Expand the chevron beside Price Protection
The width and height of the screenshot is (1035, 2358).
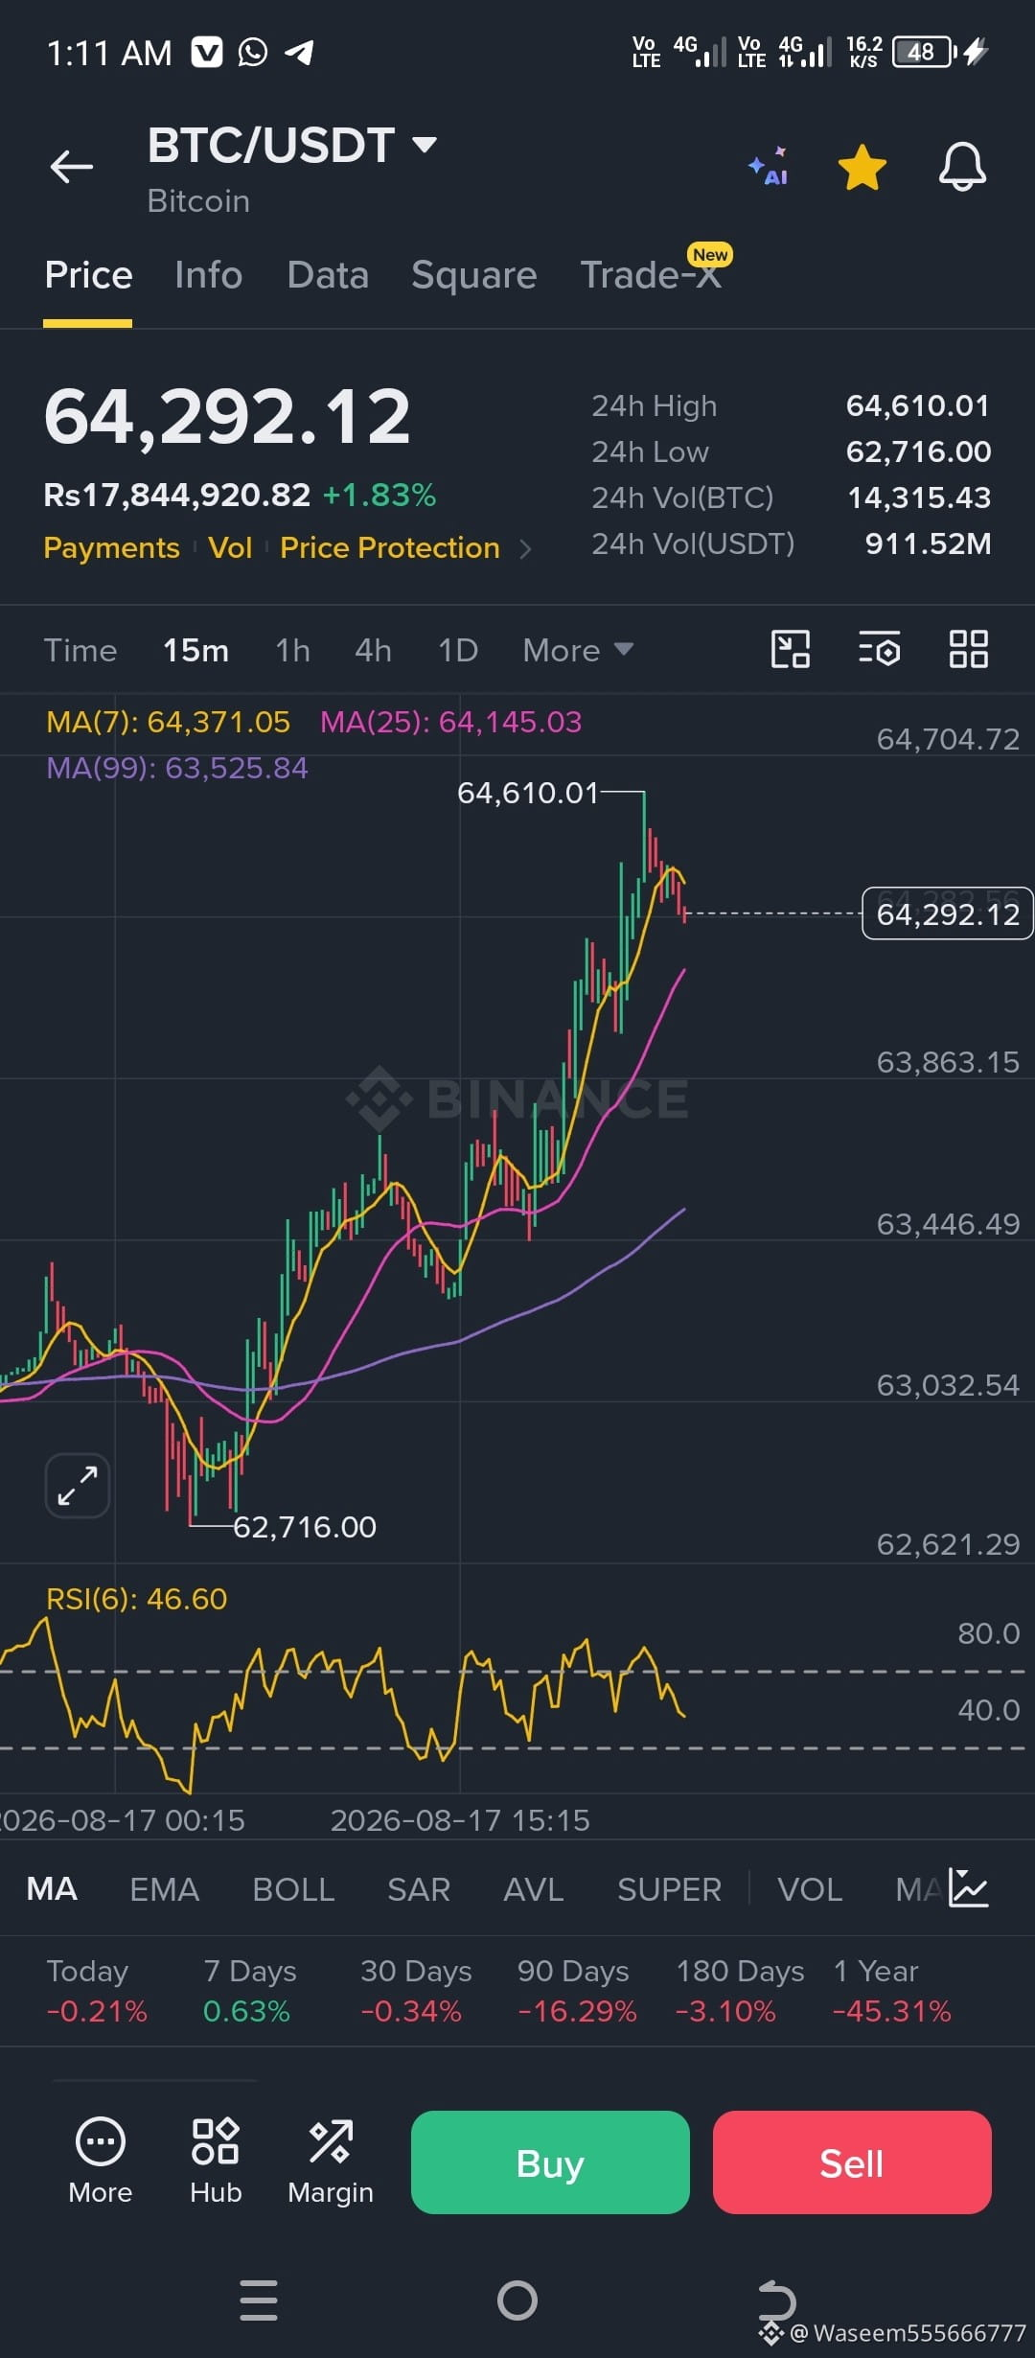click(524, 548)
